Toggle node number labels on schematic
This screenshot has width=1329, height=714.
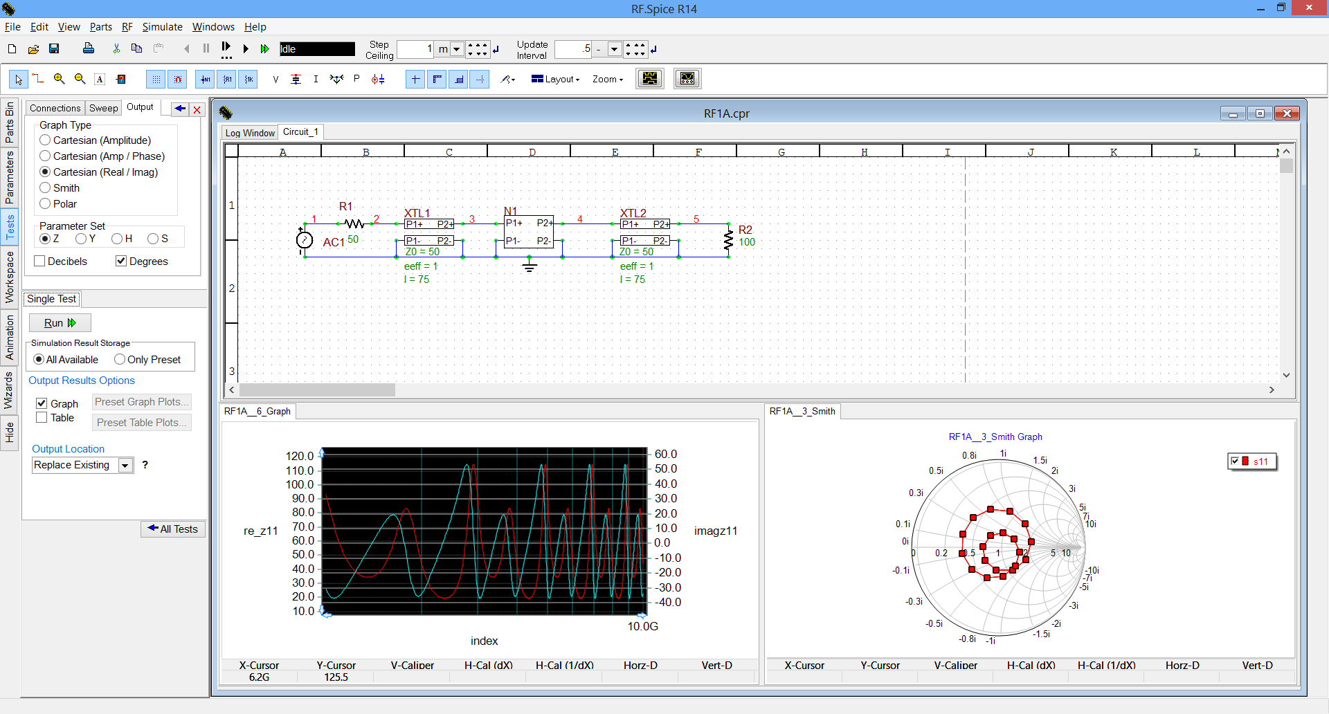pyautogui.click(x=205, y=79)
